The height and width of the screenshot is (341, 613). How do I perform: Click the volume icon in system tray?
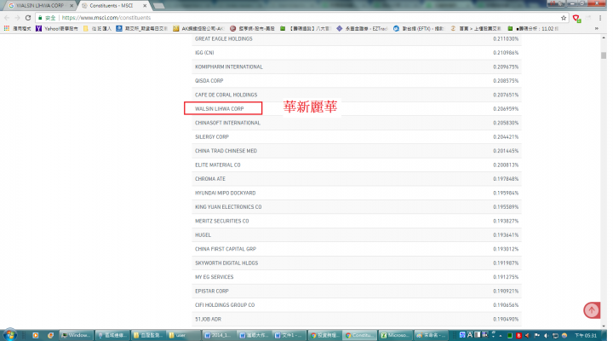[546, 336]
